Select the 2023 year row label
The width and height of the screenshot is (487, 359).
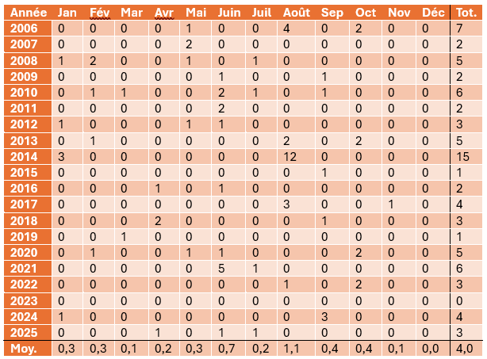[23, 300]
